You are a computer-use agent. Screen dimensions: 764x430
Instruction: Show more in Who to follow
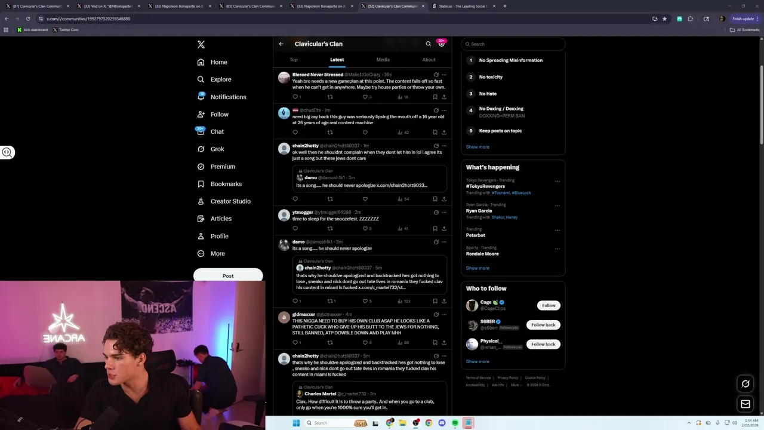click(x=478, y=361)
